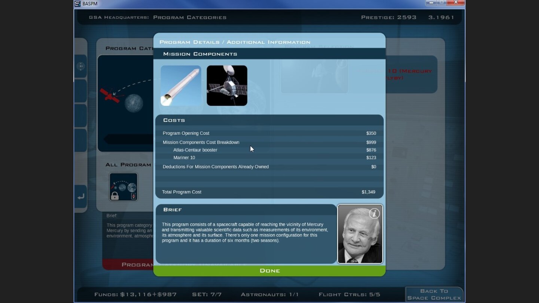Select the satellite icon at top of left sidebar

82,66
